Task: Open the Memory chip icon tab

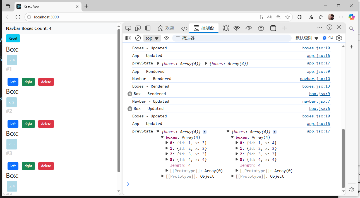Action: coord(261,28)
